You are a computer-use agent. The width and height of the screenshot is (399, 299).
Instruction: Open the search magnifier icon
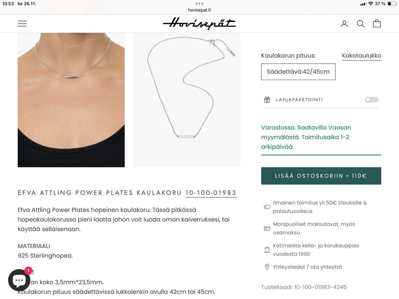360,24
